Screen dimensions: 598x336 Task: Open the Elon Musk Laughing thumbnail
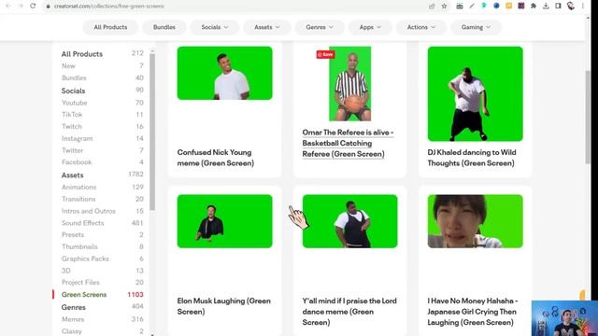(224, 221)
